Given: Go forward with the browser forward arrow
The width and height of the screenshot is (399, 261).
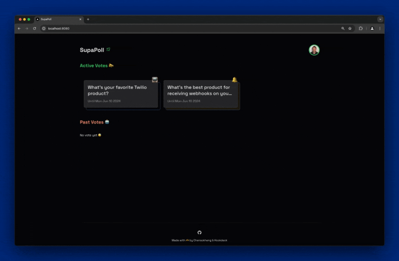Looking at the screenshot, I should 27,29.
